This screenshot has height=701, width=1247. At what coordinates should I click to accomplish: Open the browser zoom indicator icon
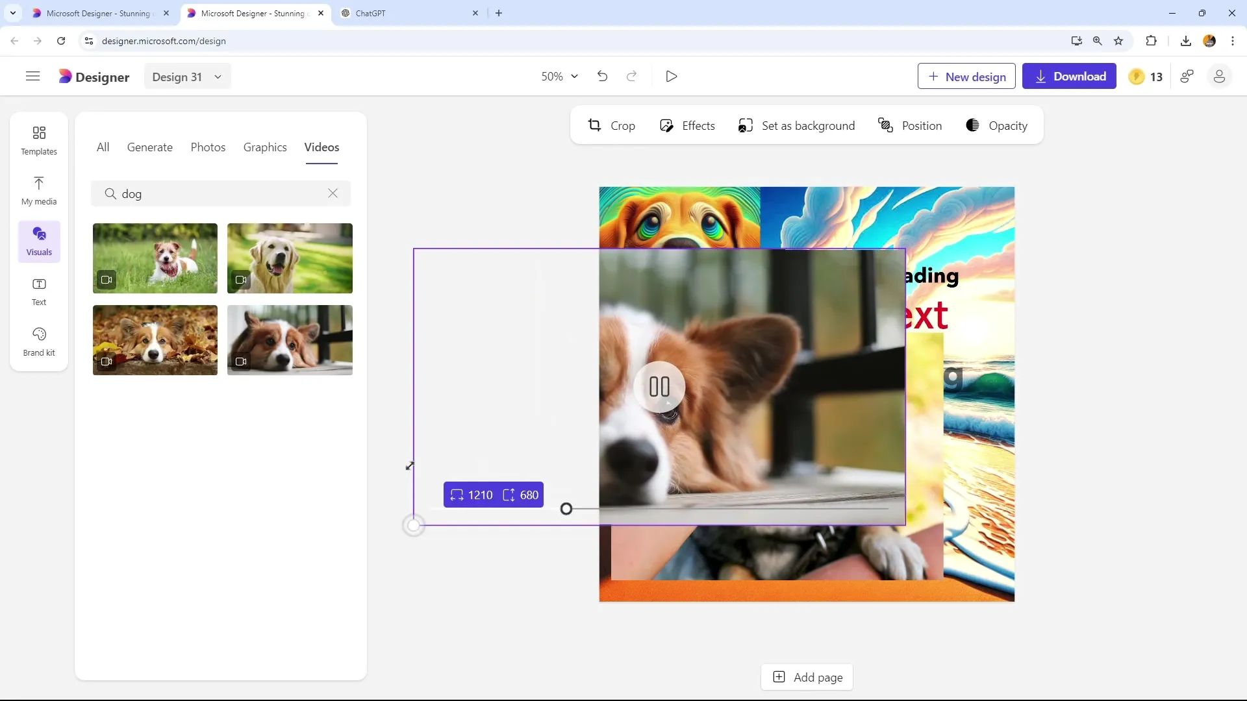1098,41
